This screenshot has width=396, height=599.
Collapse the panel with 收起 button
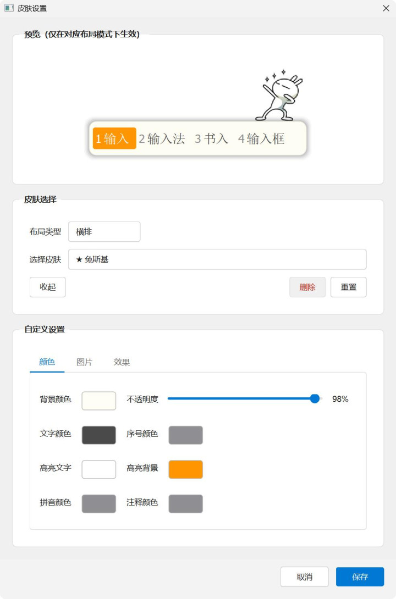pyautogui.click(x=47, y=287)
